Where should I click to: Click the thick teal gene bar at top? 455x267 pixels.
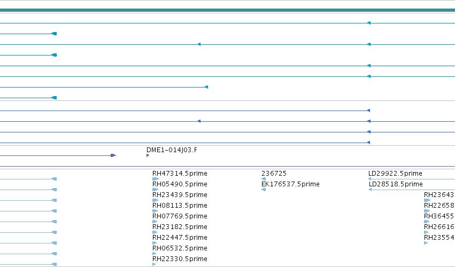pyautogui.click(x=228, y=11)
